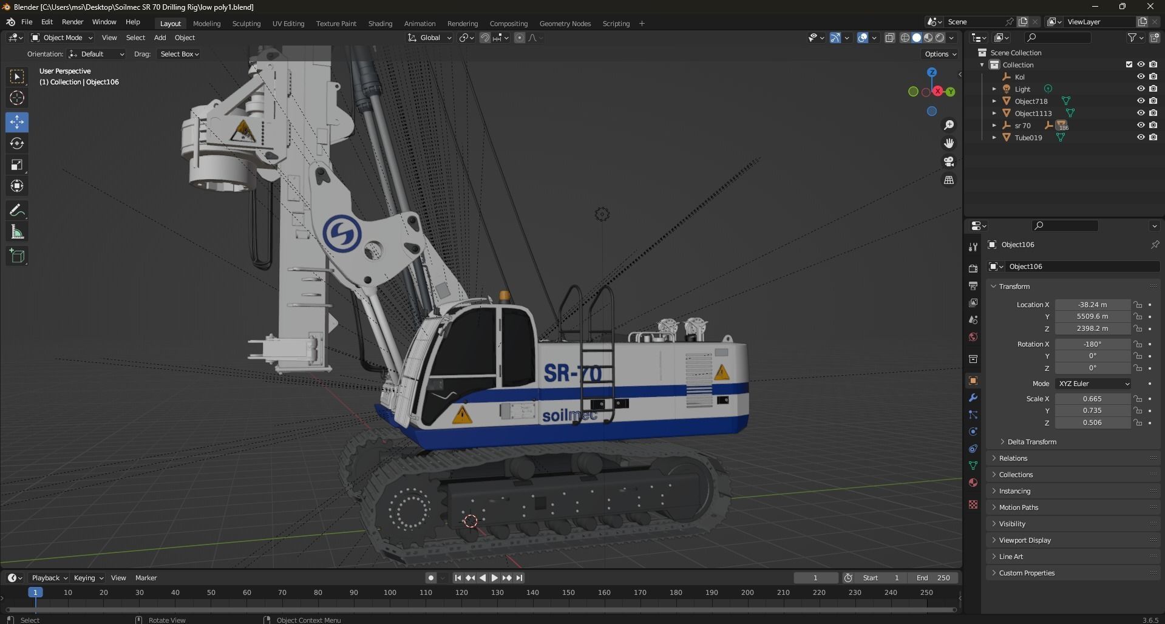Expand the Delta Transform panel
This screenshot has width=1165, height=624.
(1031, 442)
